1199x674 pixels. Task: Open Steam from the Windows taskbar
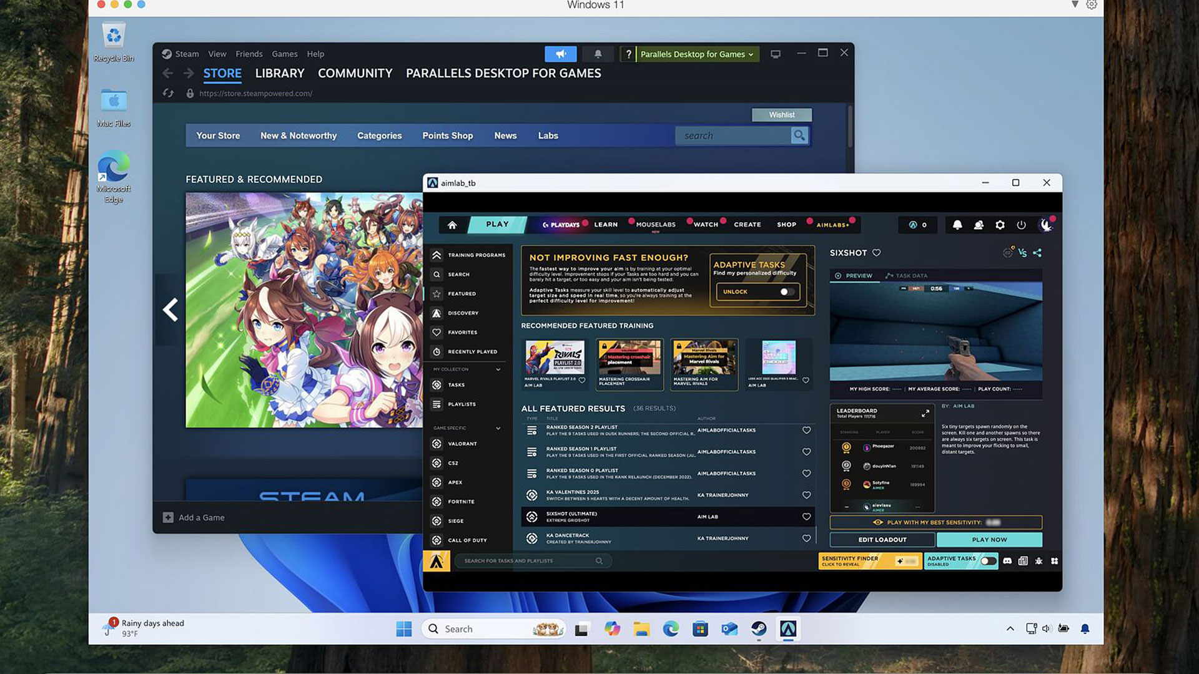point(759,629)
